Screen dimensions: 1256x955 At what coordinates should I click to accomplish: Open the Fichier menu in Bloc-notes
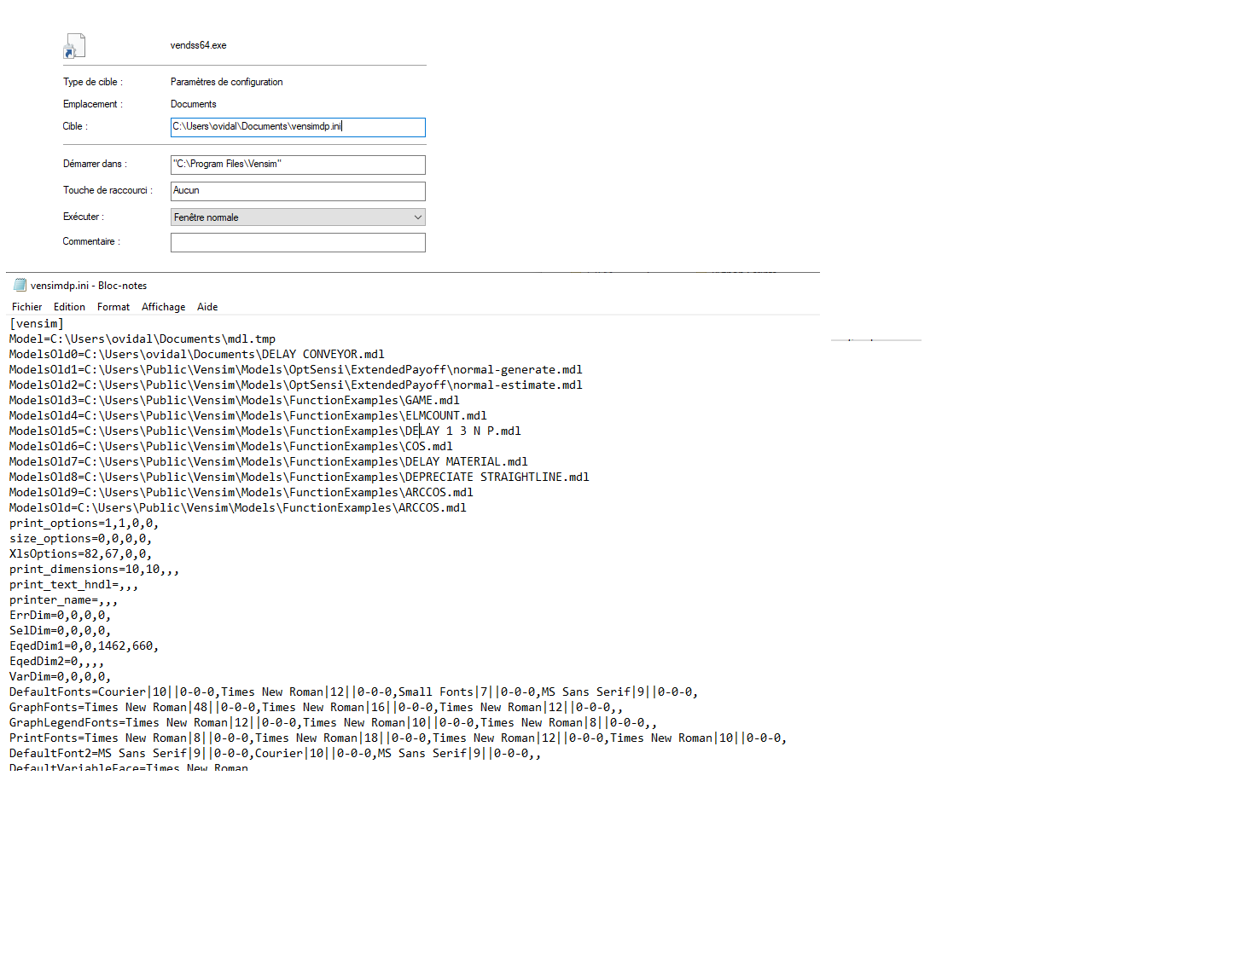tap(26, 307)
